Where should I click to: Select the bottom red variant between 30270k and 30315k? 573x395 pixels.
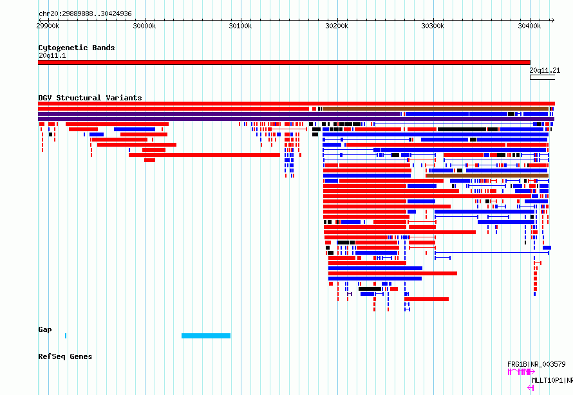(426, 299)
